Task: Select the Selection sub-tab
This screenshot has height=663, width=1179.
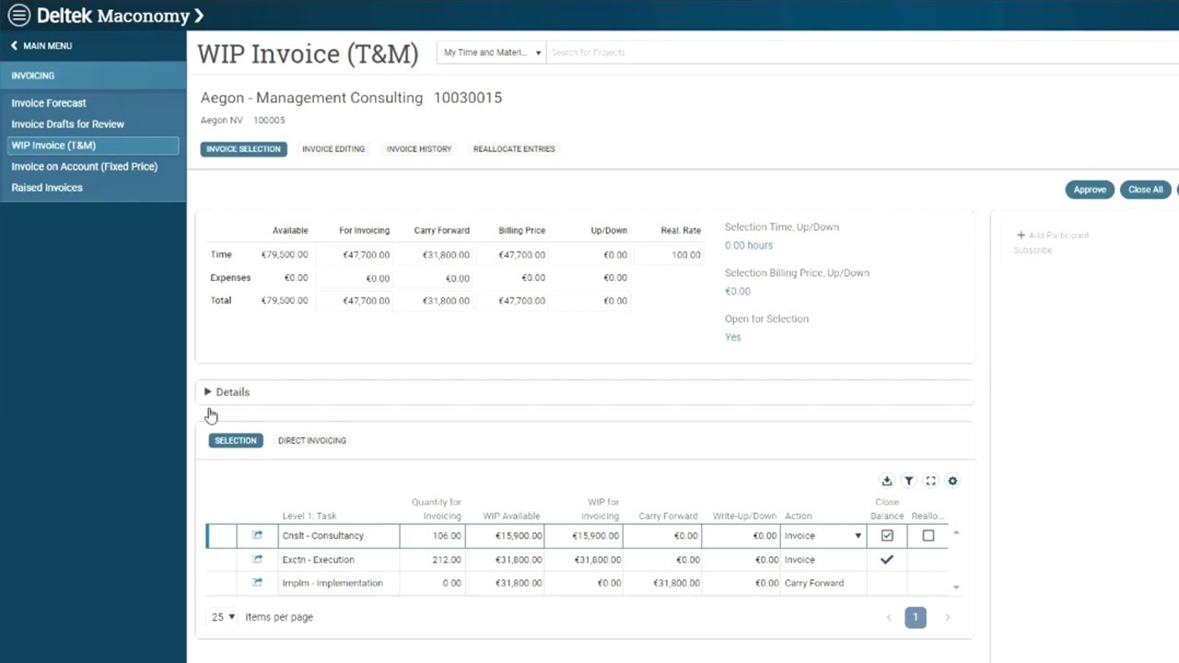Action: click(236, 440)
